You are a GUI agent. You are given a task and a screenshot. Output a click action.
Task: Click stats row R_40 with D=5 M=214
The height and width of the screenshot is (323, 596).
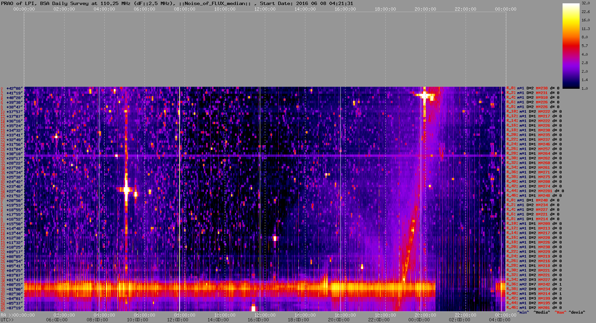pos(534,294)
